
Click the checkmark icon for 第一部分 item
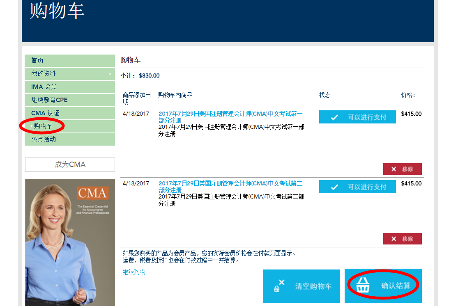[x=334, y=117]
